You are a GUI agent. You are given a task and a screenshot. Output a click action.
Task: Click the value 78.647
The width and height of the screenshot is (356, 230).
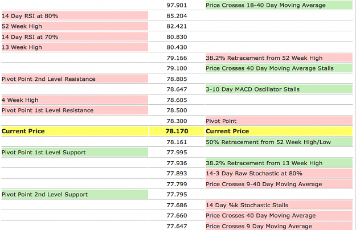click(x=177, y=89)
